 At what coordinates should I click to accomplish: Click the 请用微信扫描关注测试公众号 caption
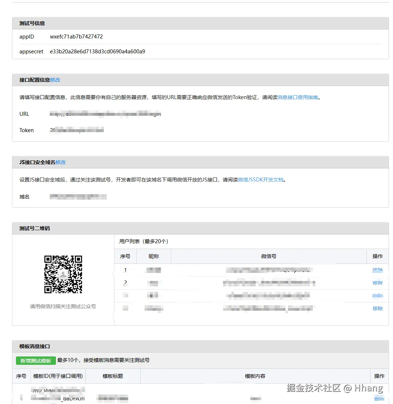pyautogui.click(x=63, y=306)
